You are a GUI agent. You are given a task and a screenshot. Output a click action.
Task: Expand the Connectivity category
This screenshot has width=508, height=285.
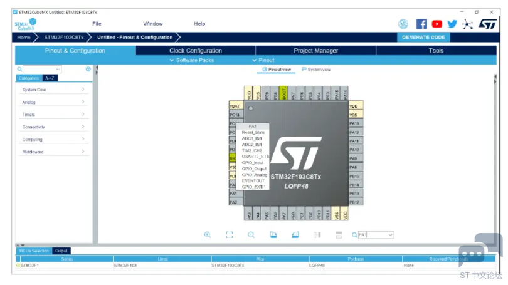coord(53,127)
